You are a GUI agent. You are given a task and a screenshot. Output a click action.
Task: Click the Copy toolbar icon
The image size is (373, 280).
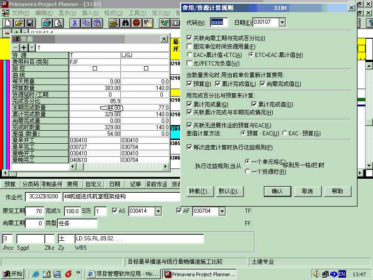86,23
